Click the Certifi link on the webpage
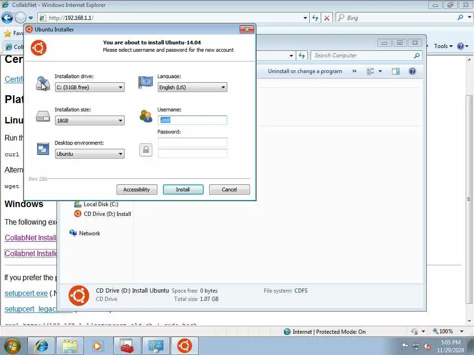The image size is (474, 355). click(x=14, y=79)
